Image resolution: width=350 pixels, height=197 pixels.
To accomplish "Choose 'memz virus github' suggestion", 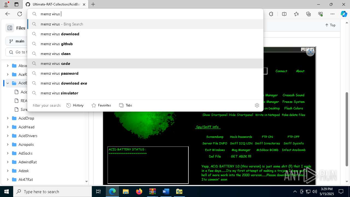I will [145, 44].
